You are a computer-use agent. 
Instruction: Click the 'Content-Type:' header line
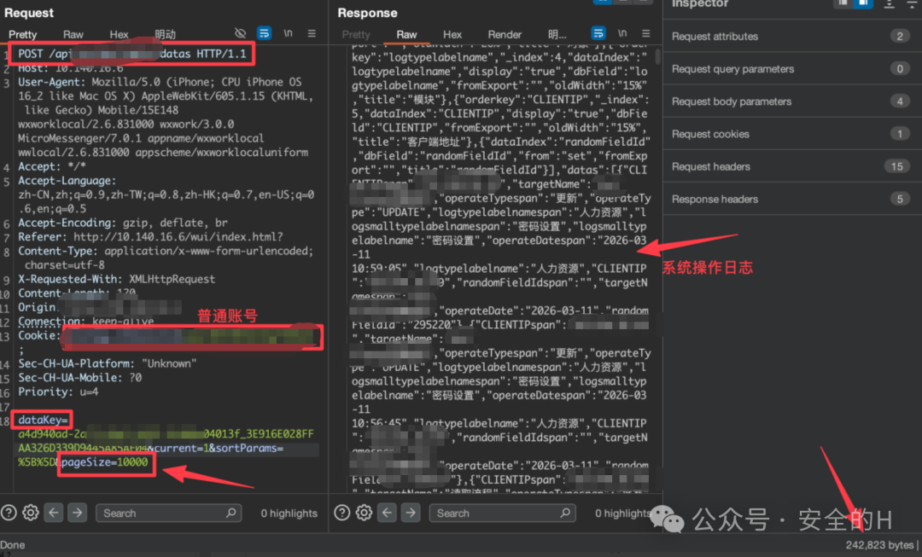pyautogui.click(x=166, y=252)
